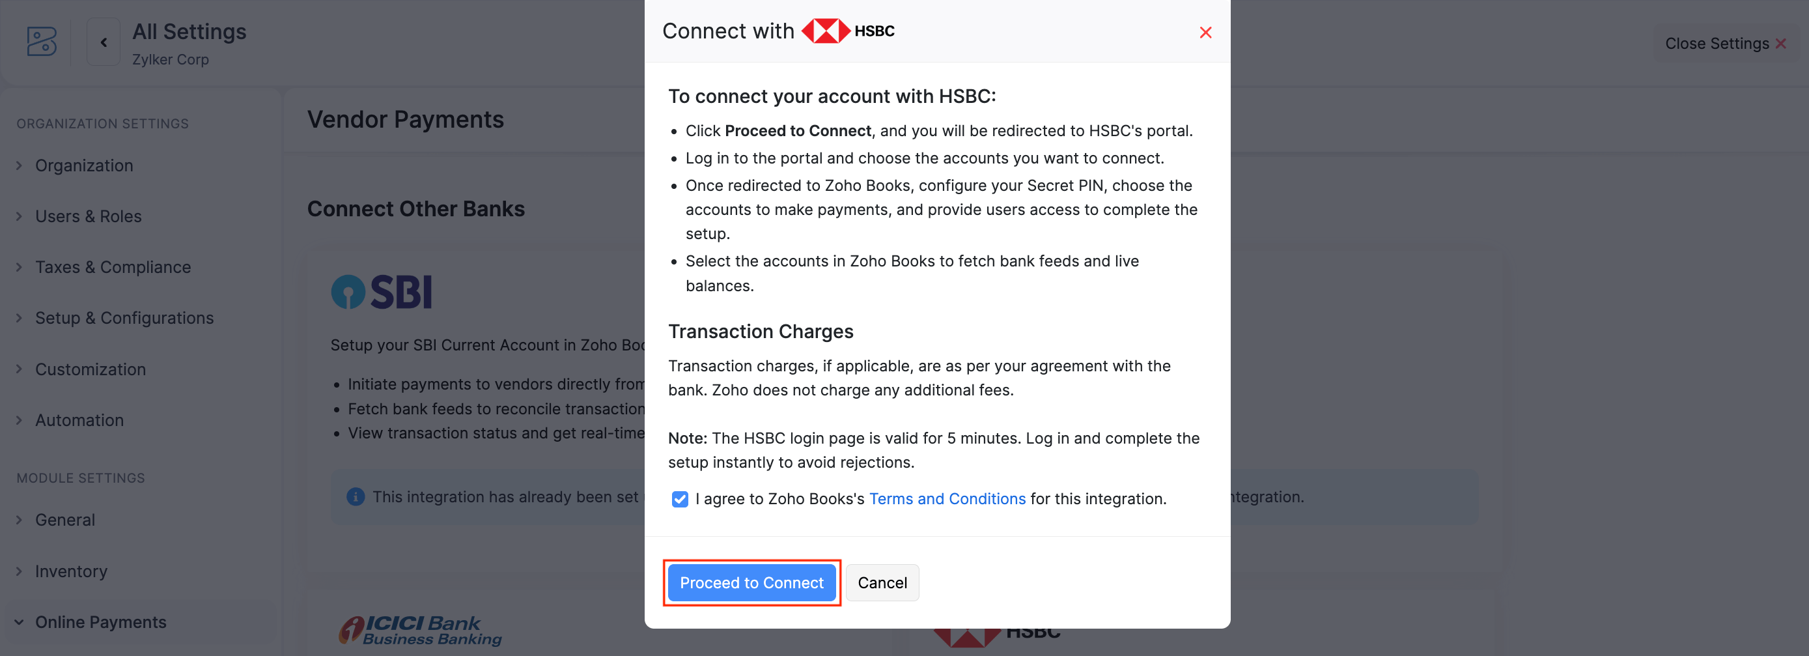Select Inventory under Module Settings
This screenshot has width=1809, height=656.
pyautogui.click(x=70, y=571)
